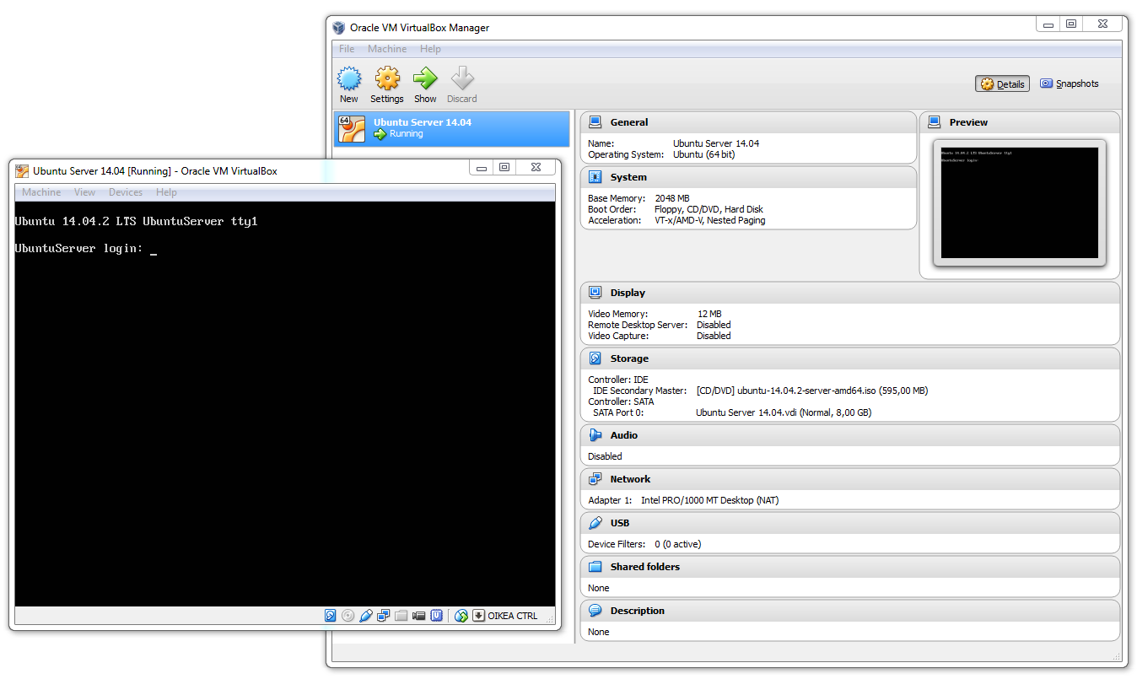Open the Machine menu in the VM window
The image size is (1137, 679).
tap(41, 192)
